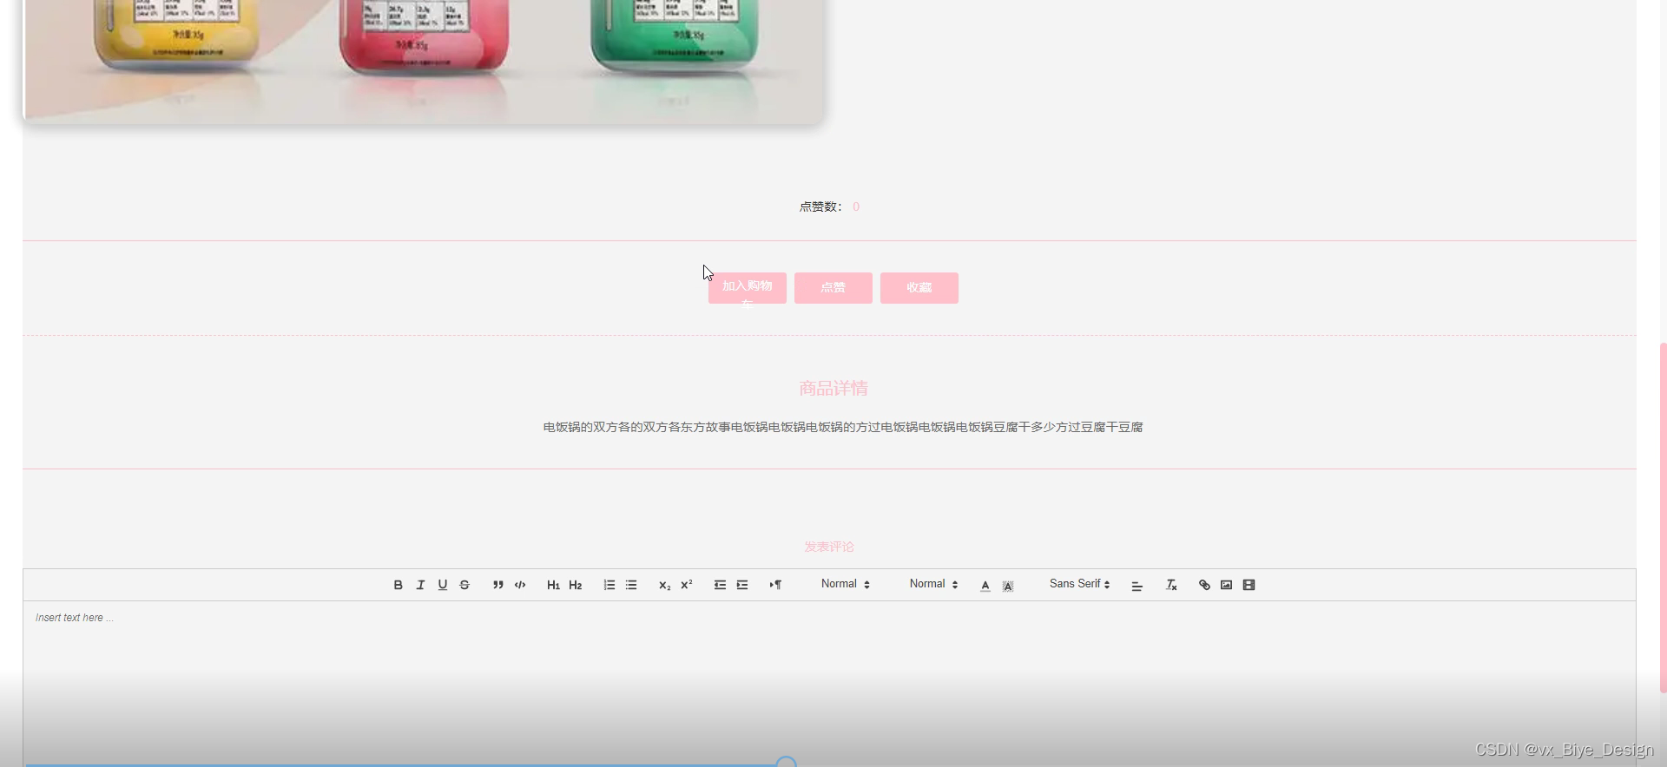Open the text alignment options

(x=1137, y=586)
